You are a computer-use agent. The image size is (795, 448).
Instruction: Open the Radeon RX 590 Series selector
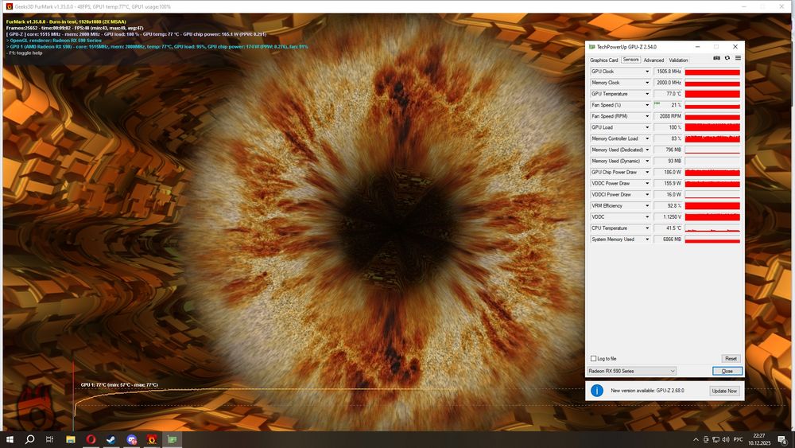[x=631, y=371]
